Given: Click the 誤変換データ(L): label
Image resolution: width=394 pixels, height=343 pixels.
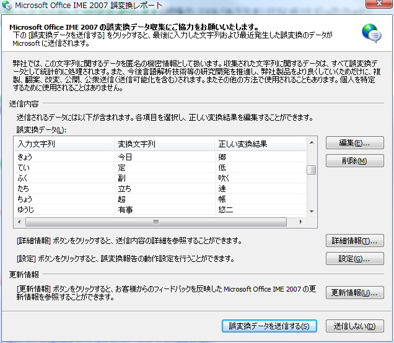Looking at the screenshot, I should pos(42,130).
